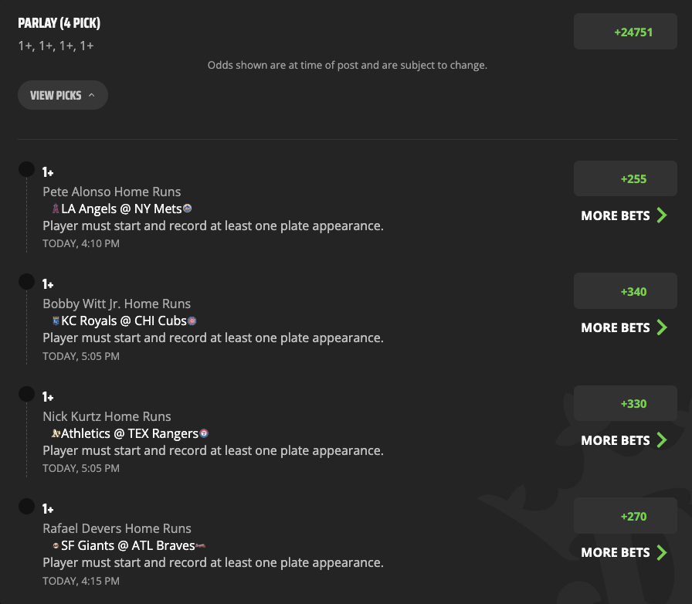Pick the Rafael Devers +270 odds button
The width and height of the screenshot is (692, 604).
(x=625, y=516)
